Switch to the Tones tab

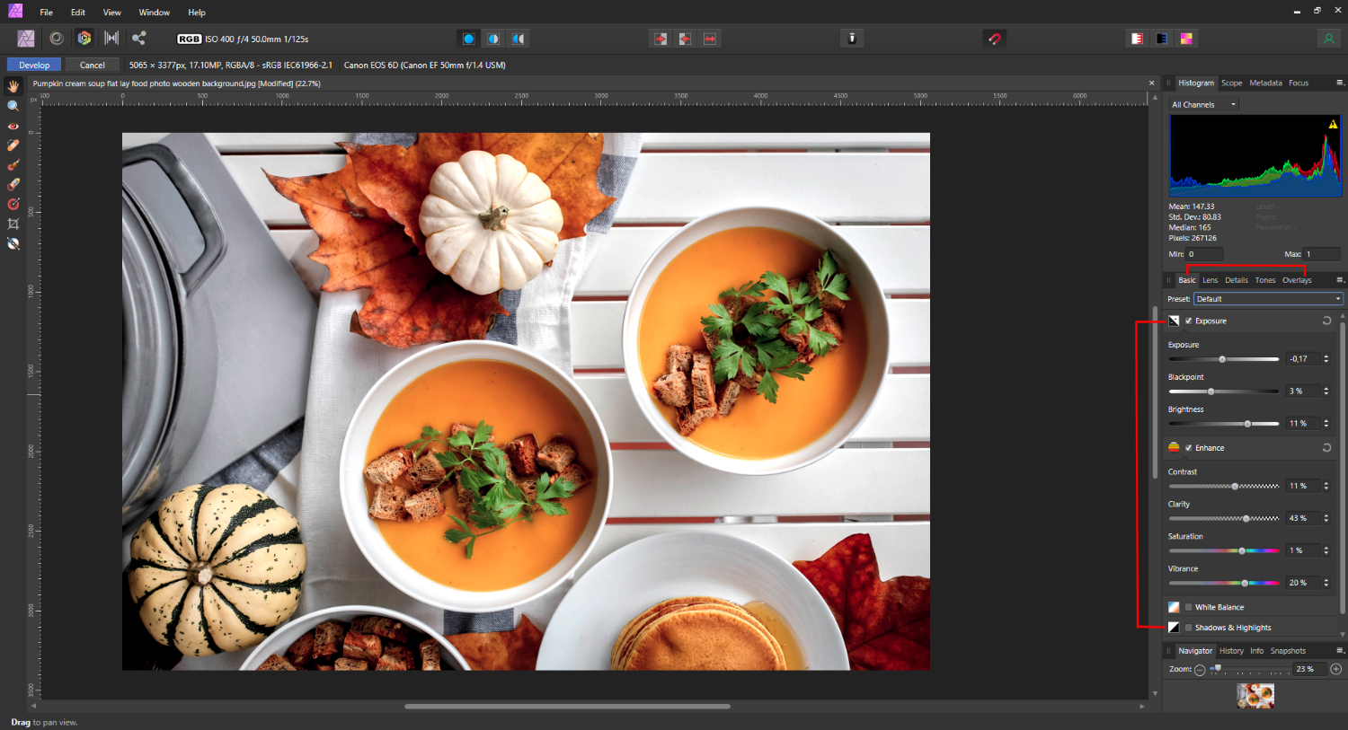[1265, 280]
